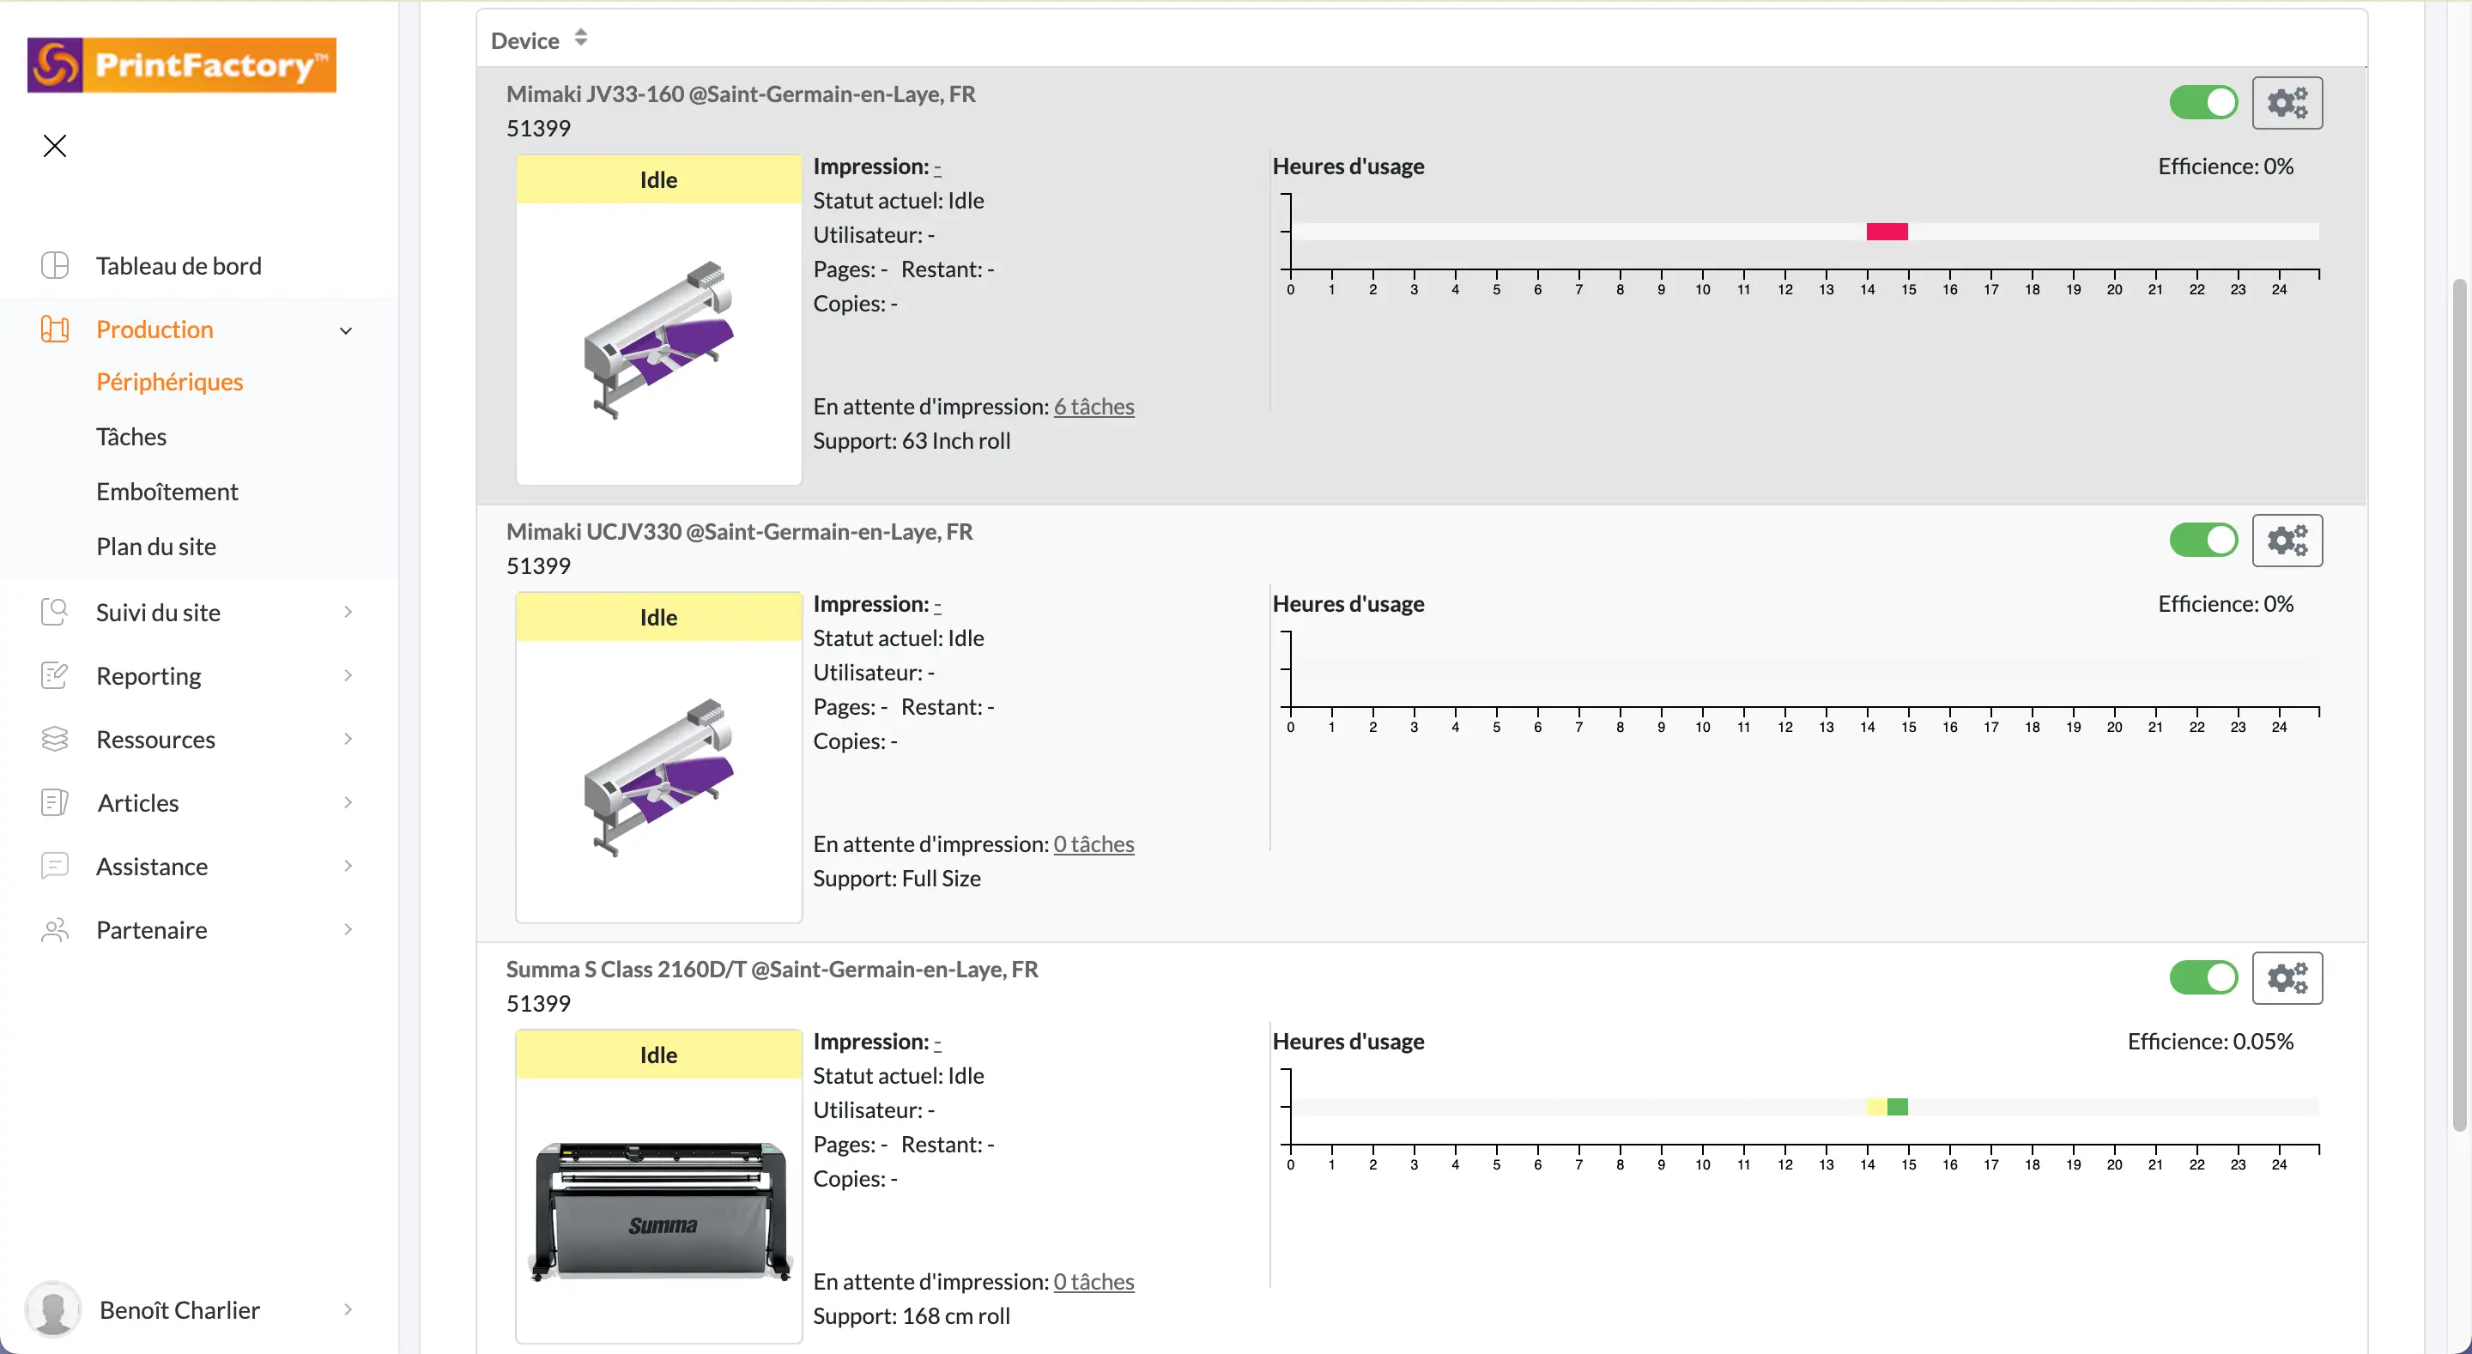Open settings gear for Mimaki JV33-160
2472x1354 pixels.
click(2287, 103)
